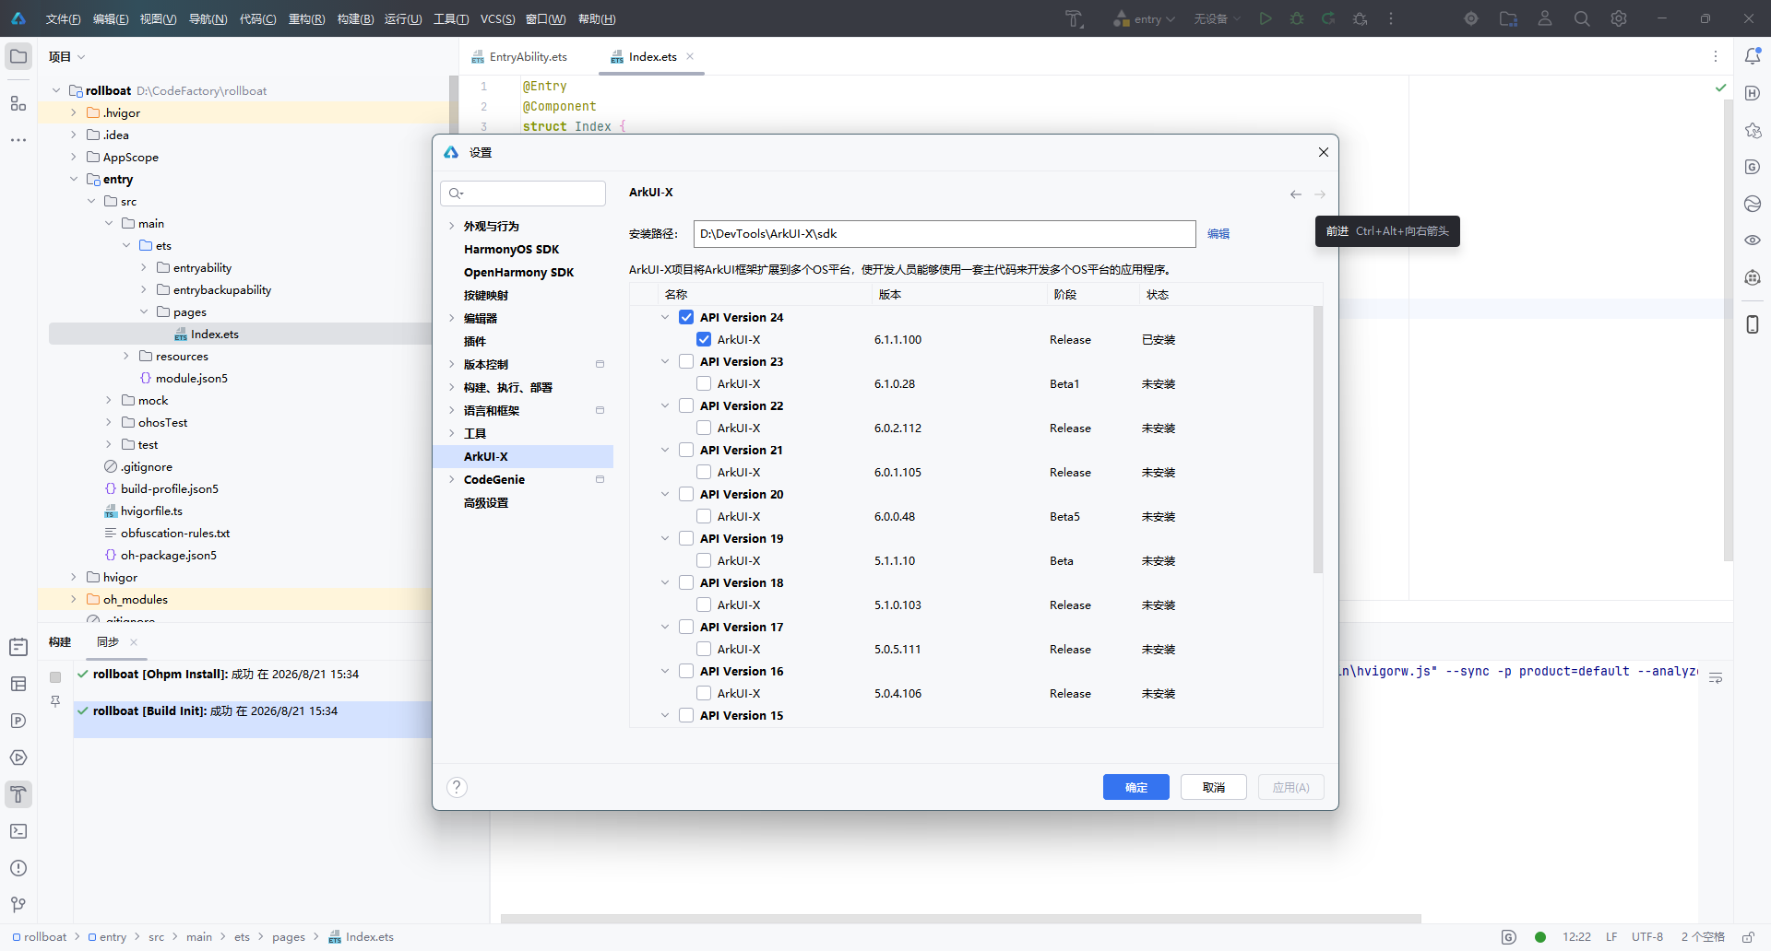Click the help question mark in settings dialog

(x=457, y=787)
